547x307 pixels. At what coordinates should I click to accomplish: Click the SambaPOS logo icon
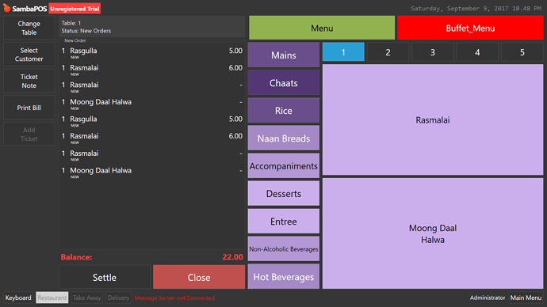[x=6, y=8]
